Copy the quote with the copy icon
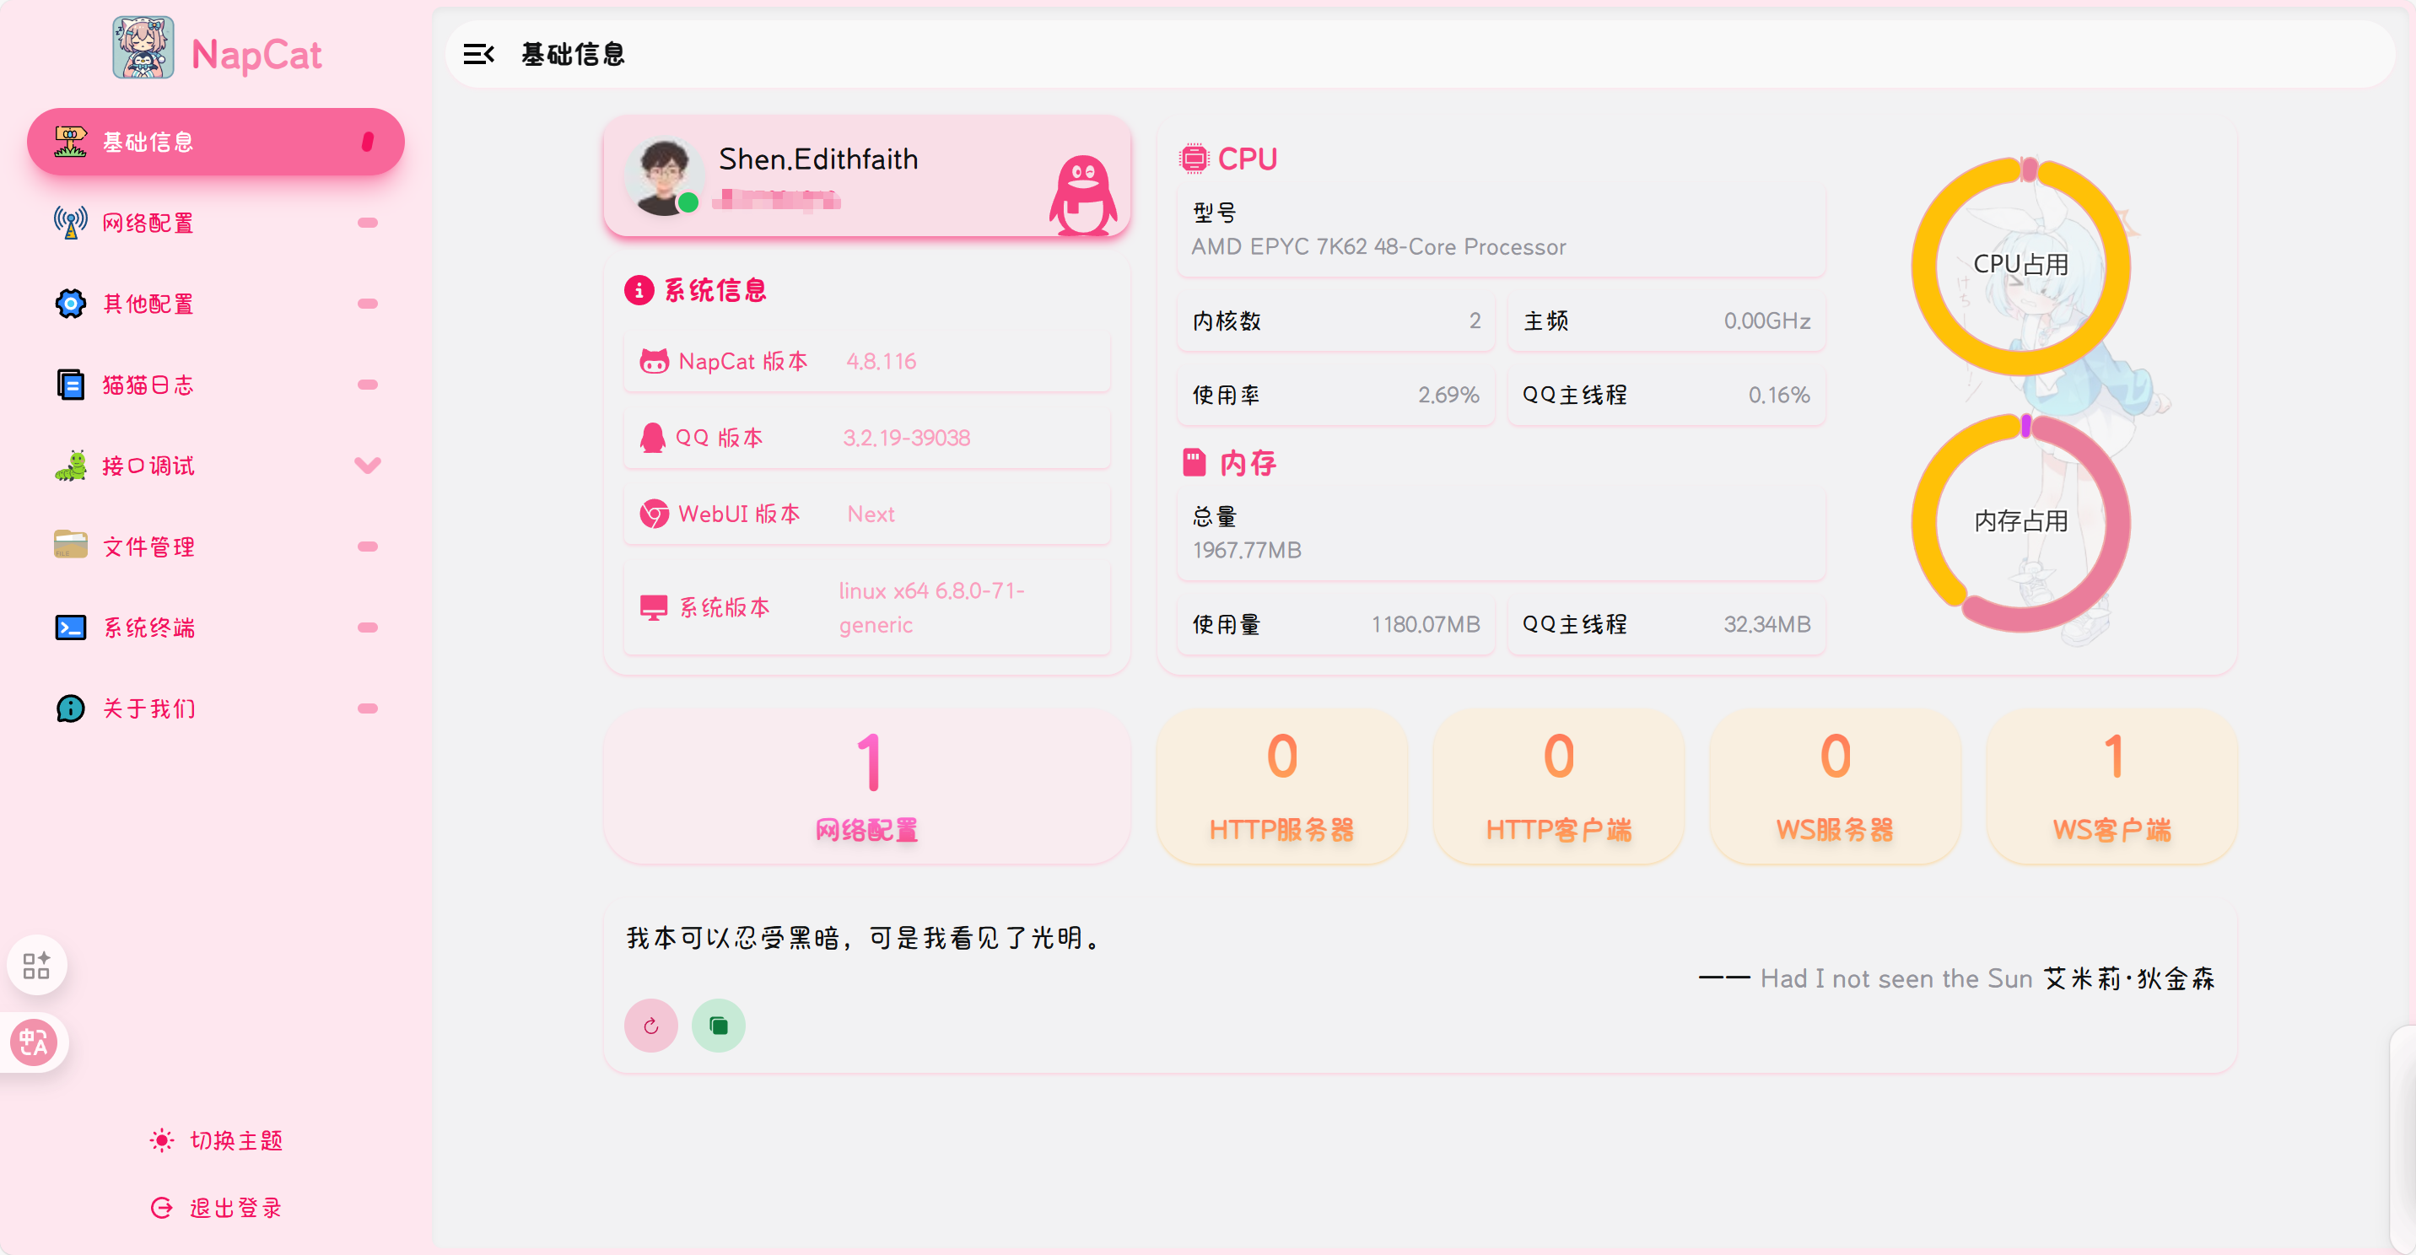Viewport: 2416px width, 1255px height. [718, 1026]
